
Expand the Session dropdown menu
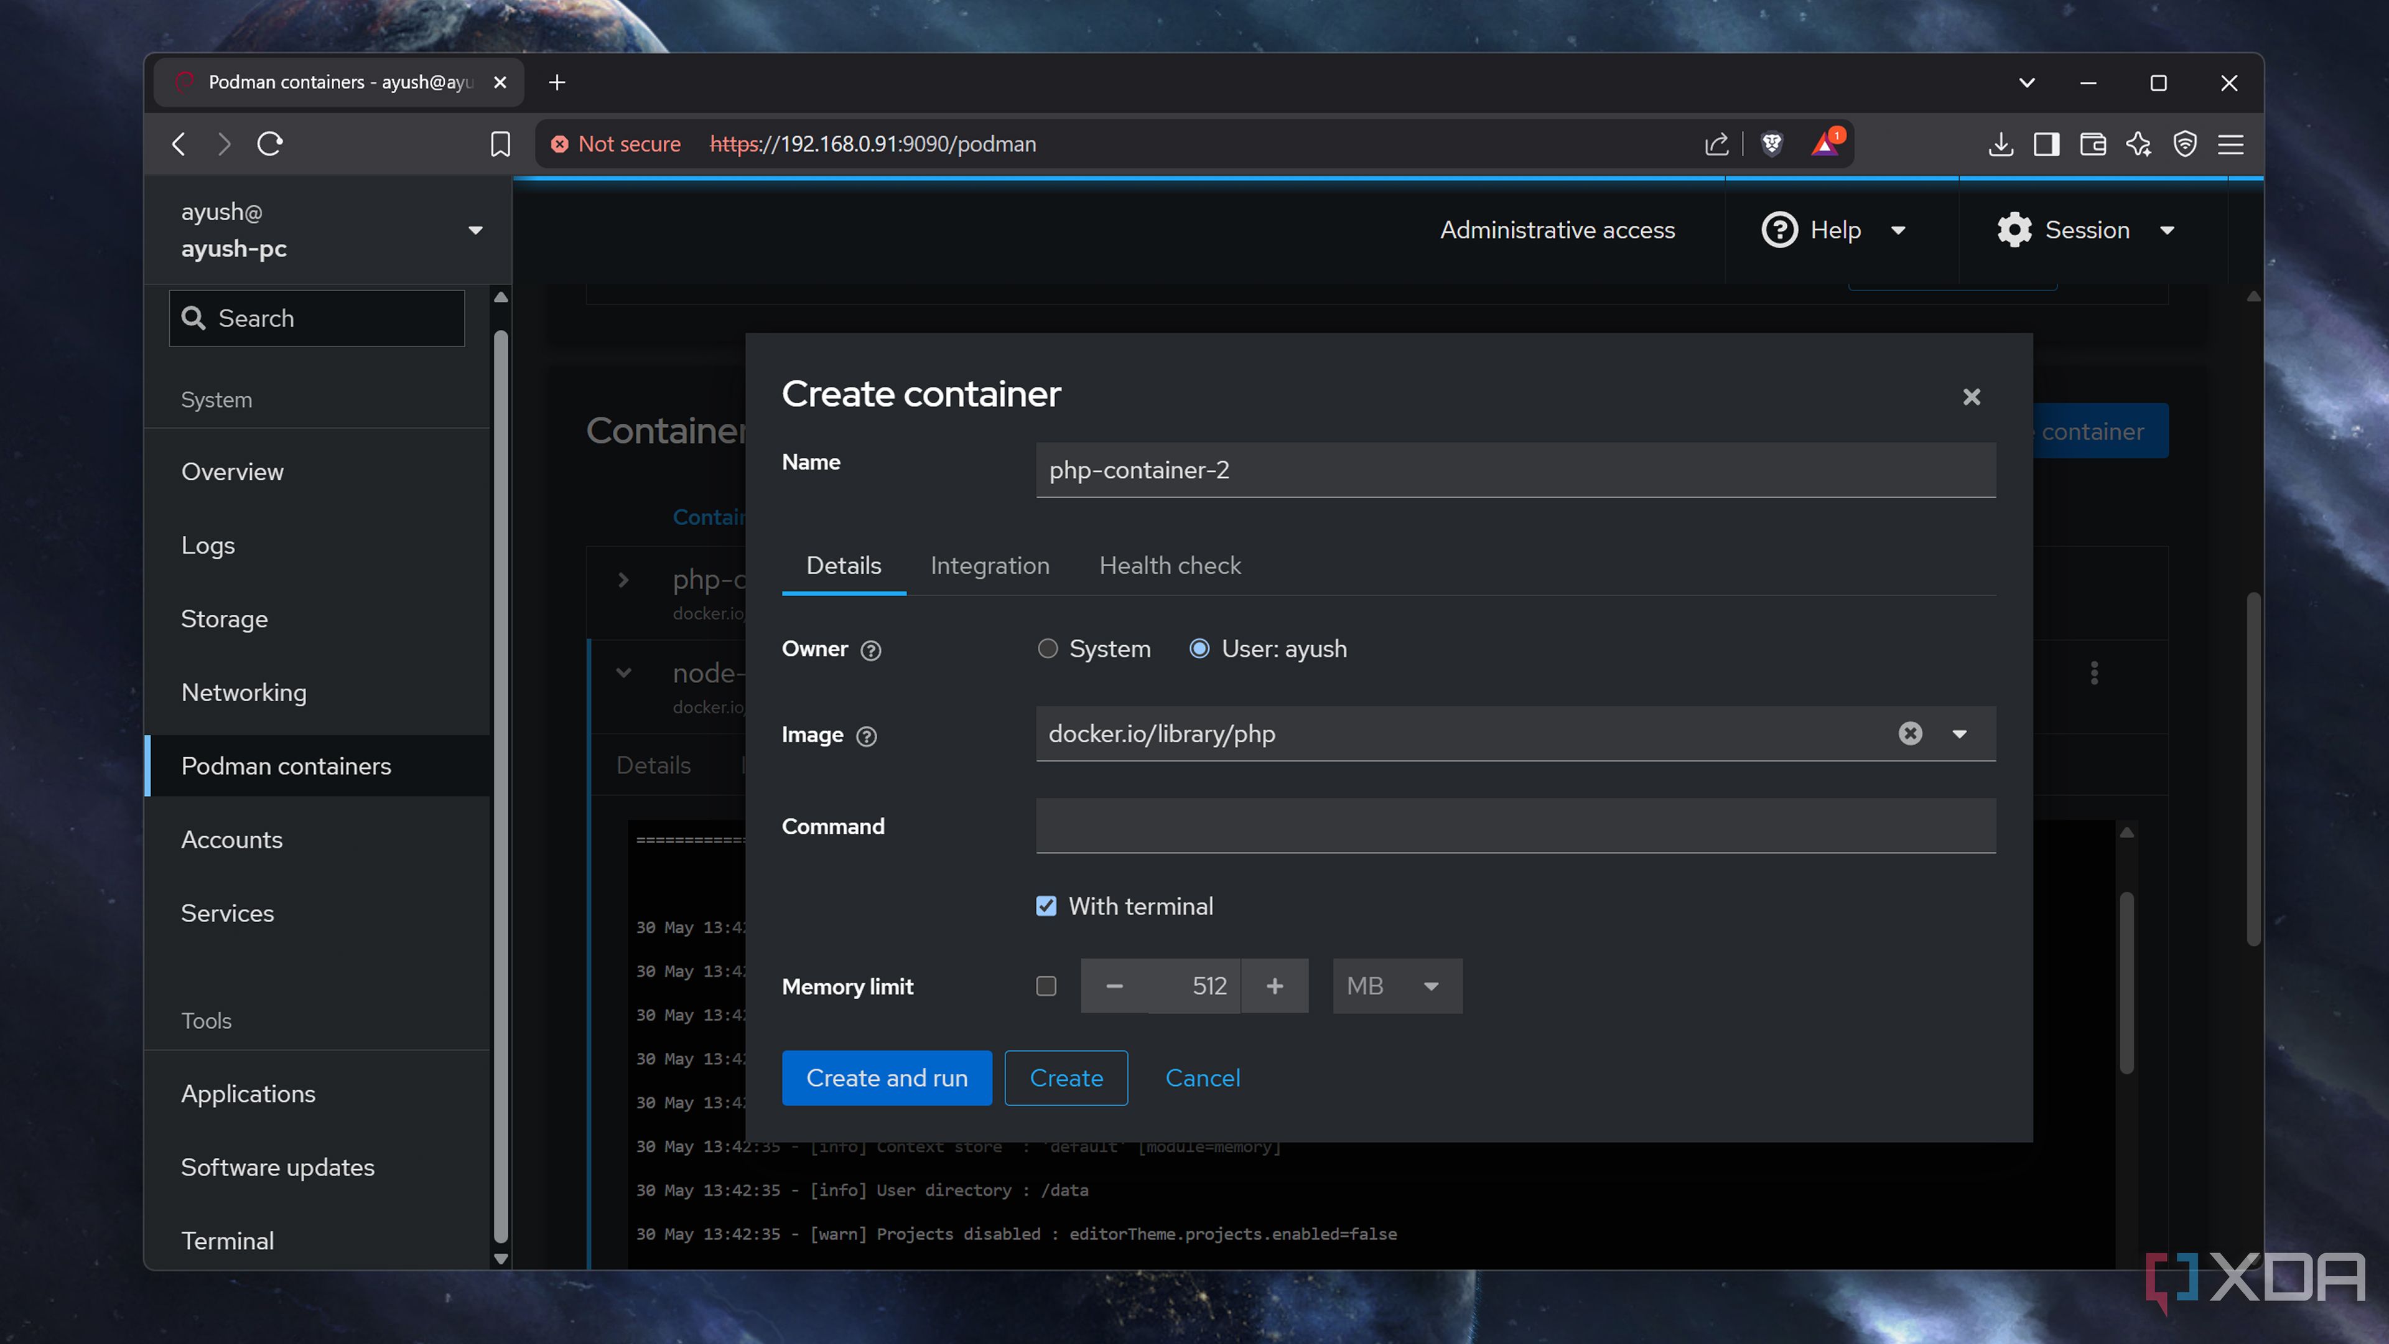(2168, 231)
